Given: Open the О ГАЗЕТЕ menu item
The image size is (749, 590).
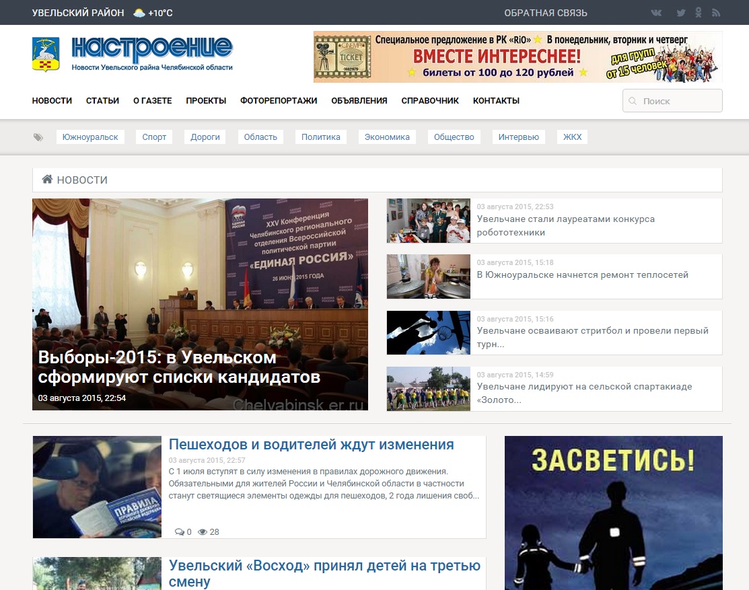Looking at the screenshot, I should (152, 101).
